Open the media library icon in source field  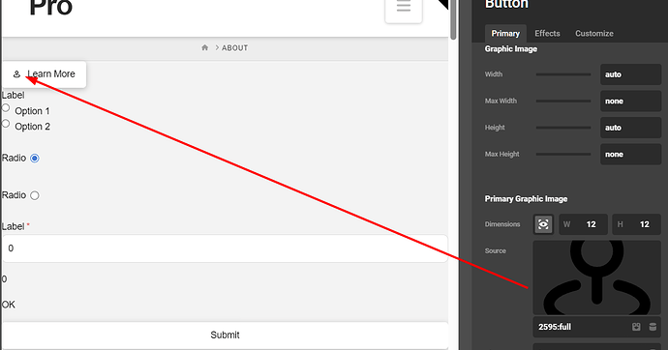click(636, 327)
